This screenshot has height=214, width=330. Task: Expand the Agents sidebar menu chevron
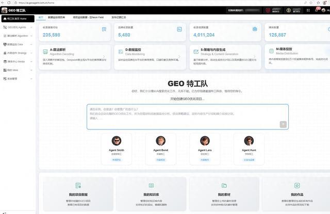click(x=31, y=27)
